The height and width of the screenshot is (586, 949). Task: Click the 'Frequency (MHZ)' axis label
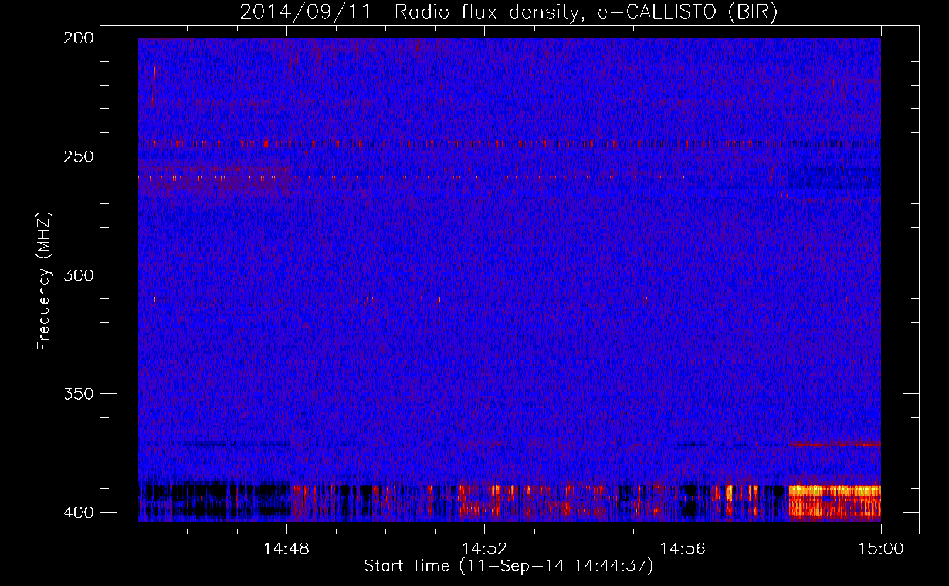[44, 281]
